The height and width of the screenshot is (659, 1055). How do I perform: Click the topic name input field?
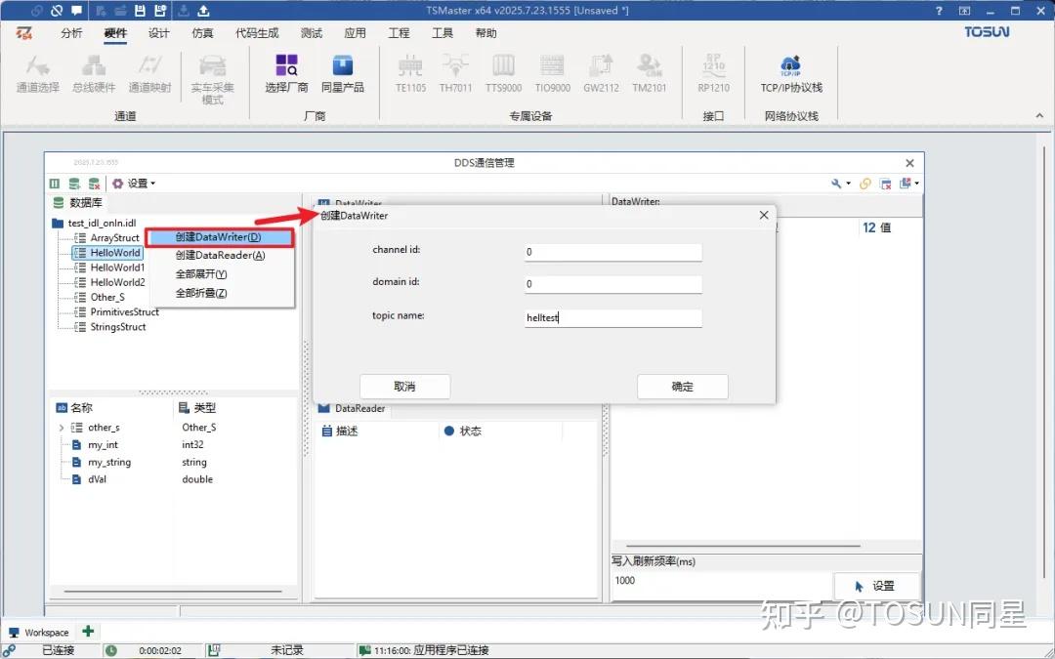click(x=612, y=317)
